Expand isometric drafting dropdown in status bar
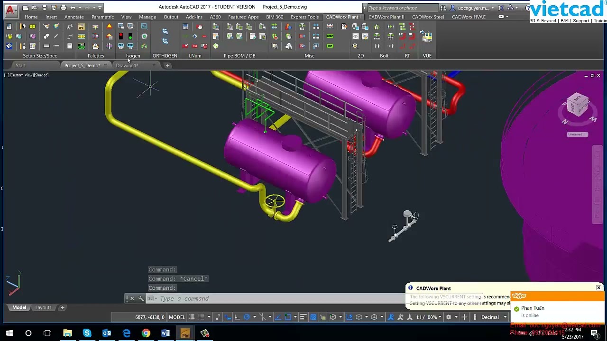 pos(270,317)
